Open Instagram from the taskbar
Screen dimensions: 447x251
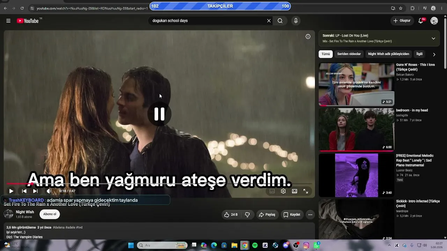click(x=306, y=245)
